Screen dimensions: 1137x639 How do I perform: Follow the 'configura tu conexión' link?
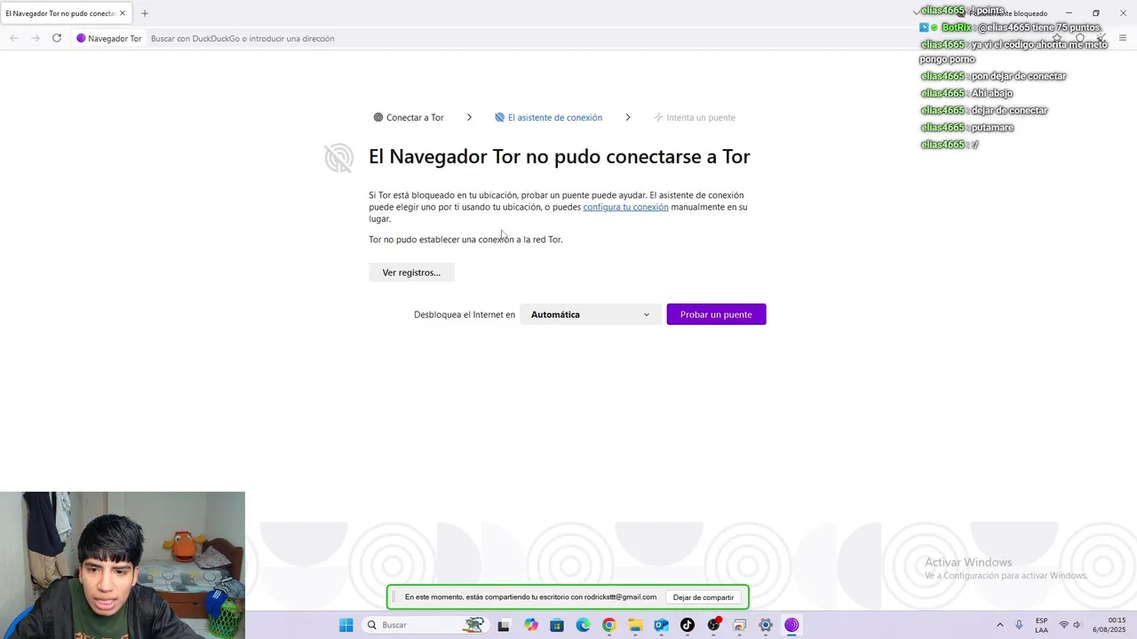625,207
